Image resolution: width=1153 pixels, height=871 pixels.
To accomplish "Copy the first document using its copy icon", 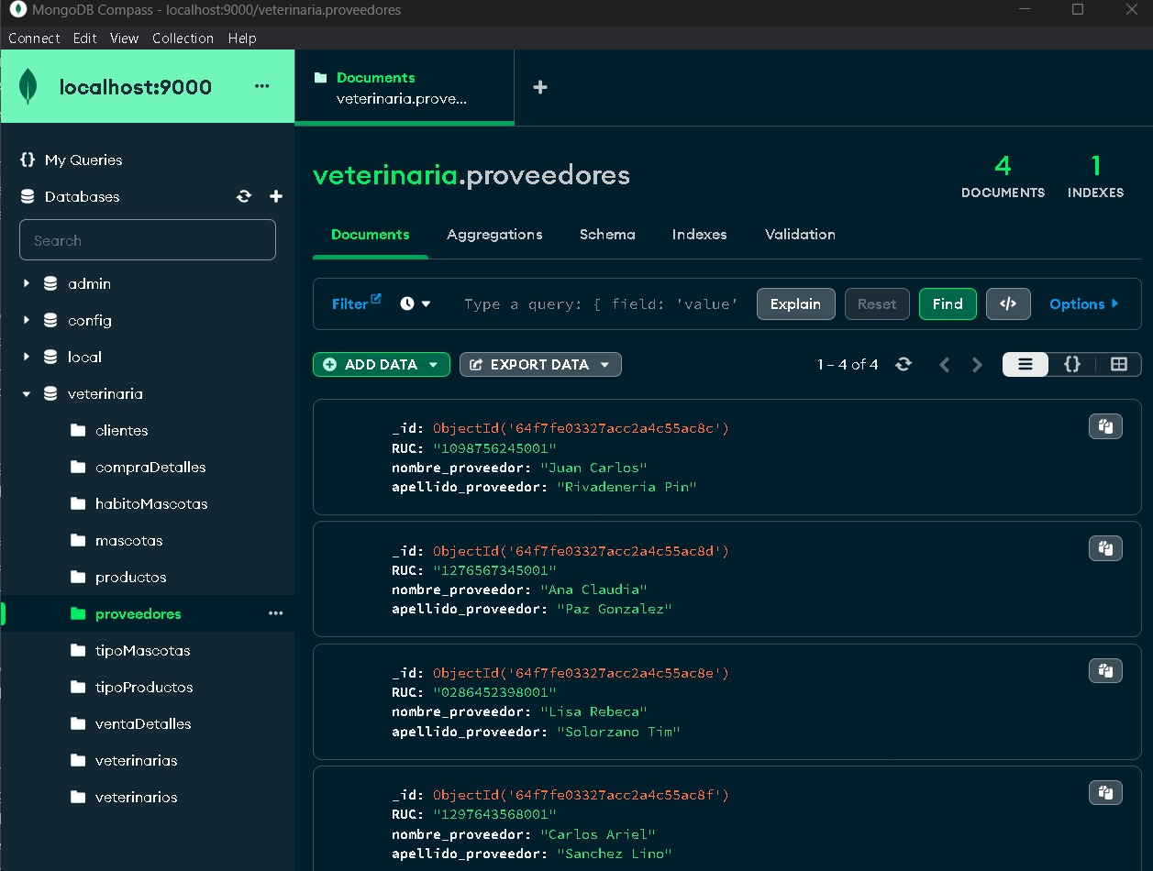I will point(1105,425).
